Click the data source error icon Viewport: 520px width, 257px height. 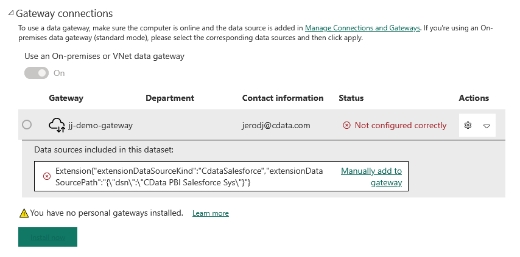click(x=47, y=176)
